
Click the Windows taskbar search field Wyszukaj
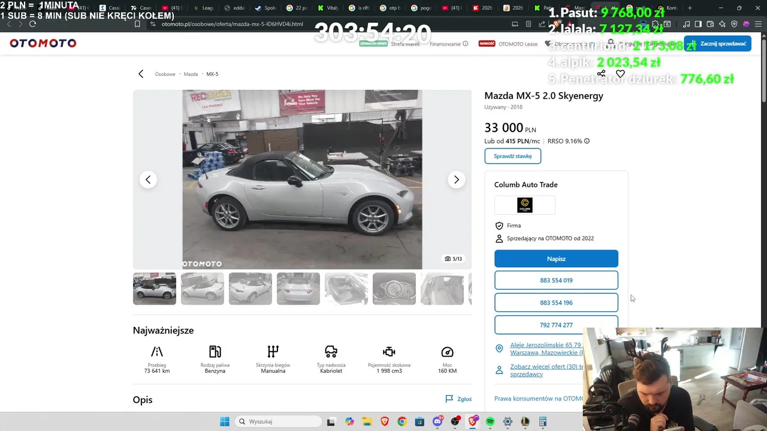(277, 421)
